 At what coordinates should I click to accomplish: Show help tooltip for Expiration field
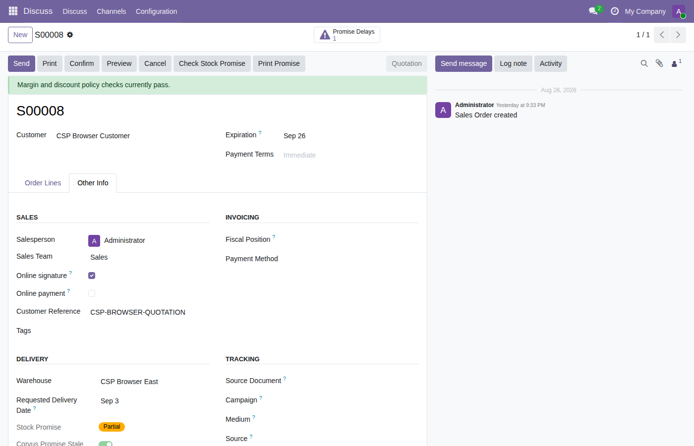pos(260,133)
